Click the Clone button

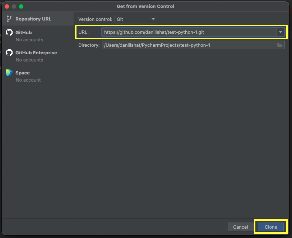[x=271, y=227]
